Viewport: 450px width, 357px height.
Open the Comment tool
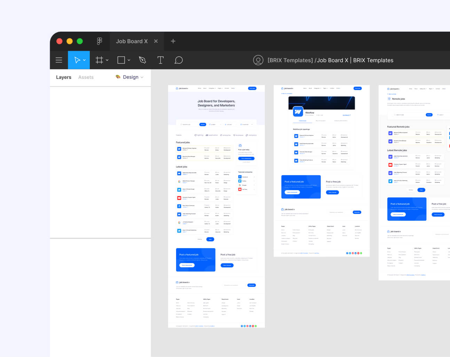(179, 60)
